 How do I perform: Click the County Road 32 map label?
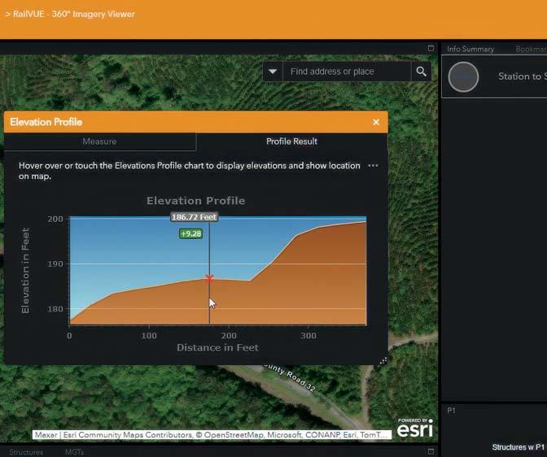[x=289, y=377]
